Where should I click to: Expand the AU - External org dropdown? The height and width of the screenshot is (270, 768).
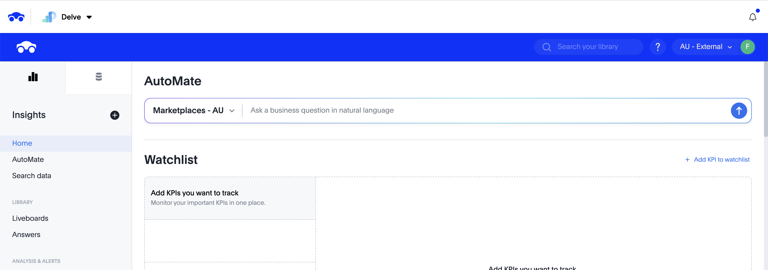pyautogui.click(x=706, y=47)
